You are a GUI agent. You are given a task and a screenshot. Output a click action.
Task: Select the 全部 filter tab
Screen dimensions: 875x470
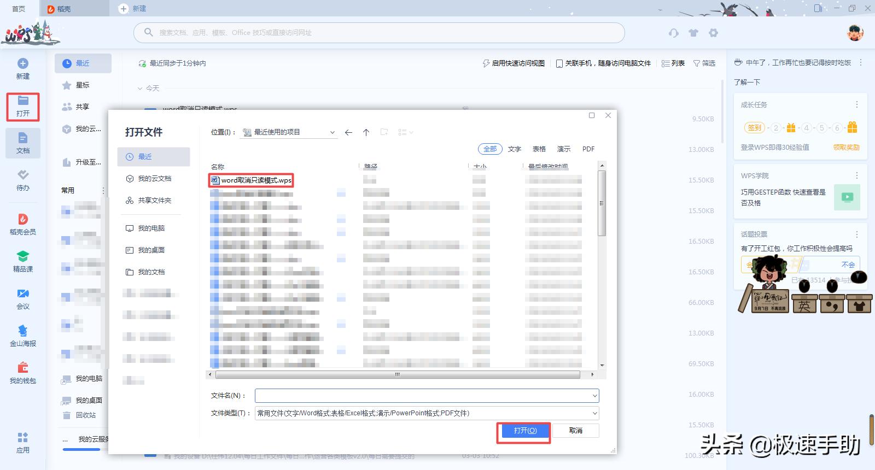(490, 149)
